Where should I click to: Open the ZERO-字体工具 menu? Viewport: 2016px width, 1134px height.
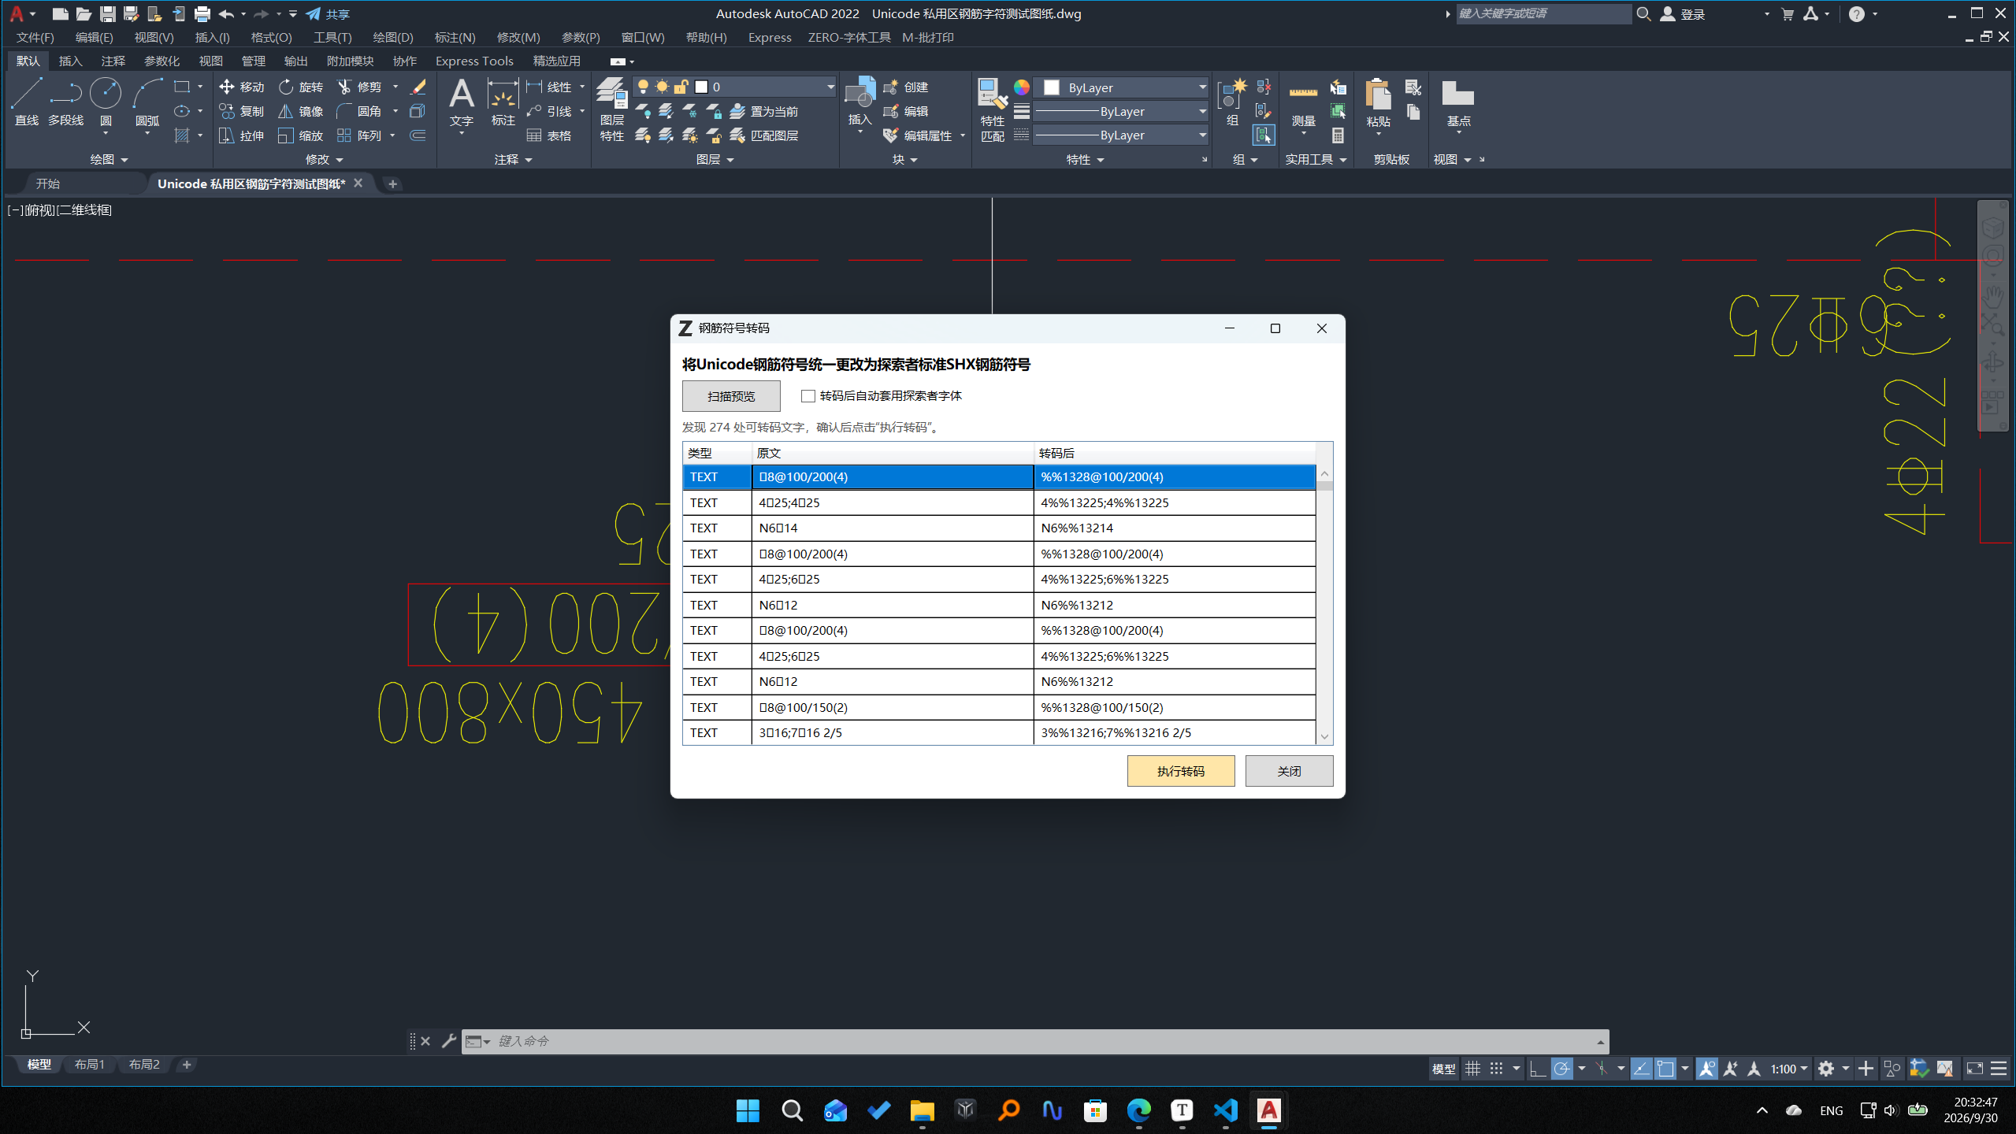tap(848, 37)
